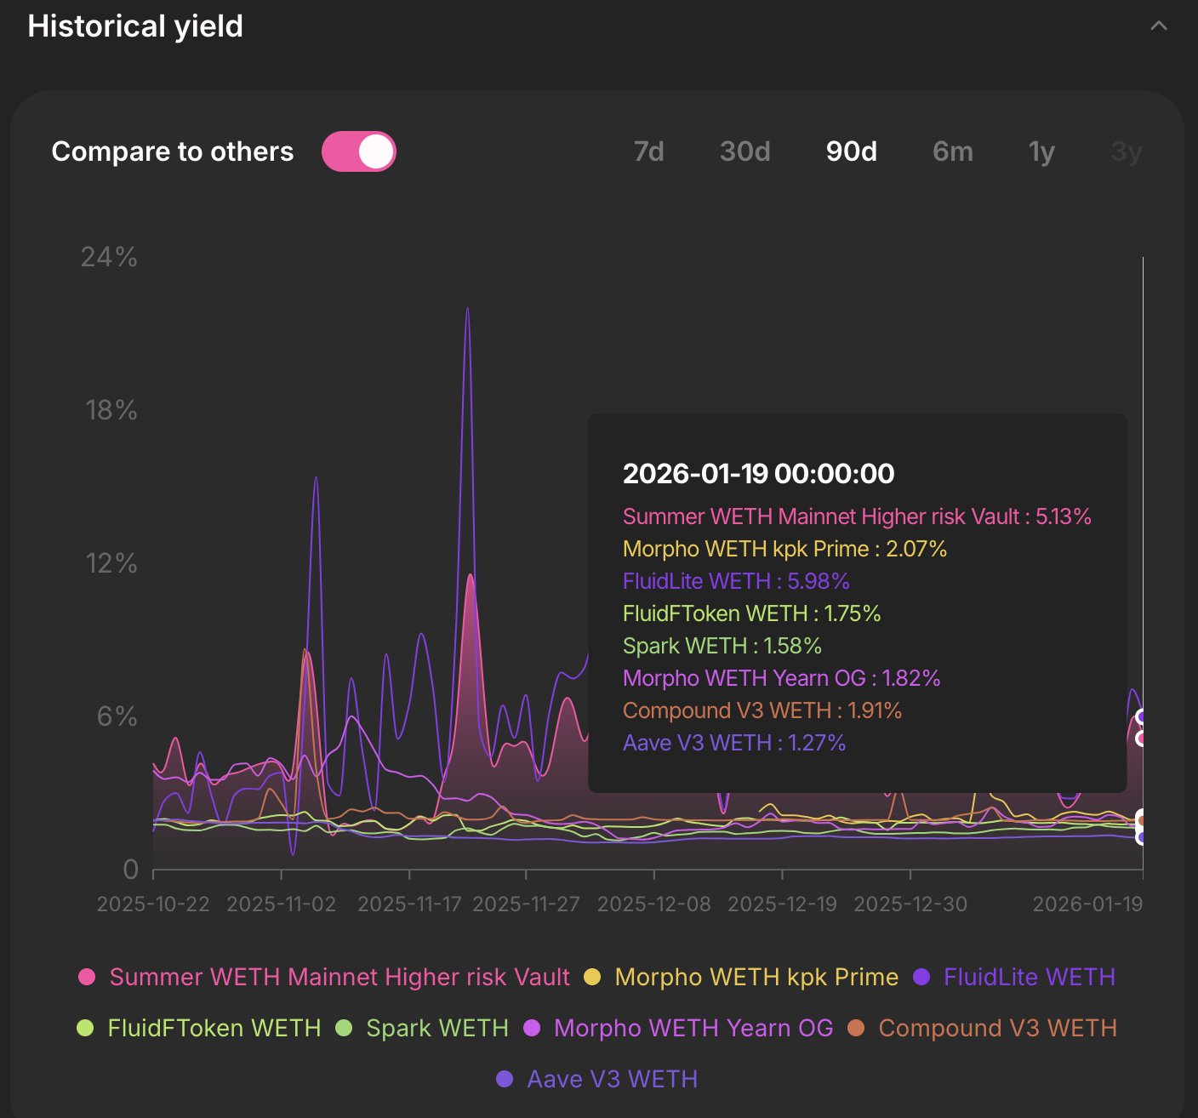The width and height of the screenshot is (1198, 1118).
Task: Click the green FluidFToken WETH legend dot
Action: (85, 1028)
